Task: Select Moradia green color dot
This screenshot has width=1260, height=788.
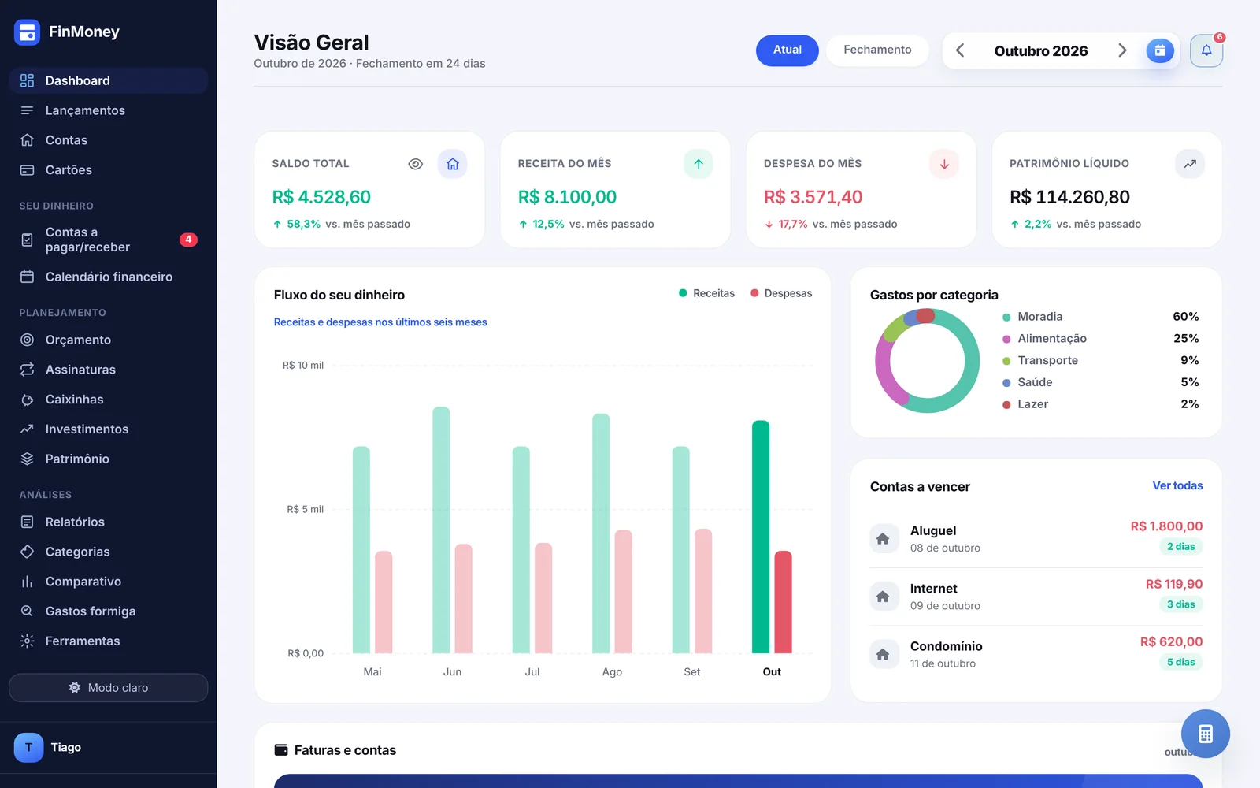Action: coord(1006,318)
